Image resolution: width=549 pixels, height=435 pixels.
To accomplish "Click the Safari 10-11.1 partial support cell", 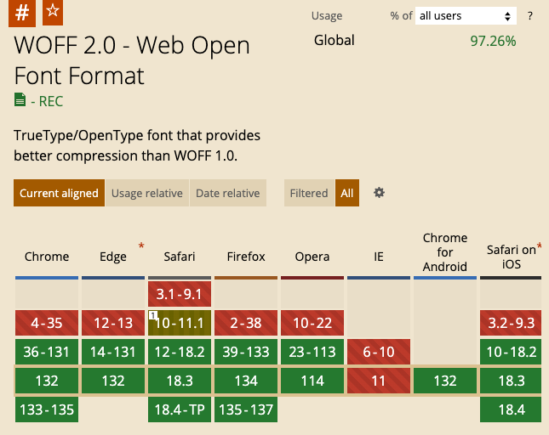I will [180, 323].
